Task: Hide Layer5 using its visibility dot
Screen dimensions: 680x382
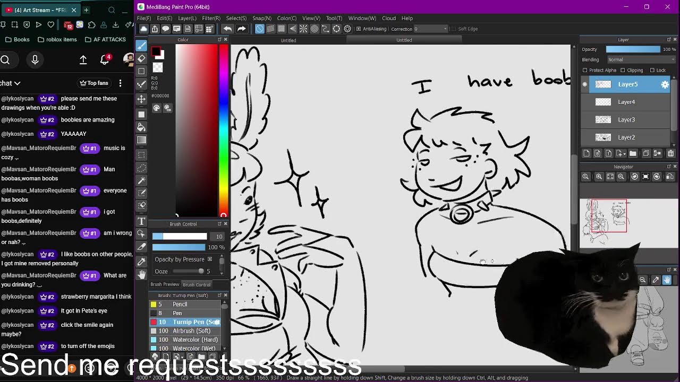Action: 585,84
